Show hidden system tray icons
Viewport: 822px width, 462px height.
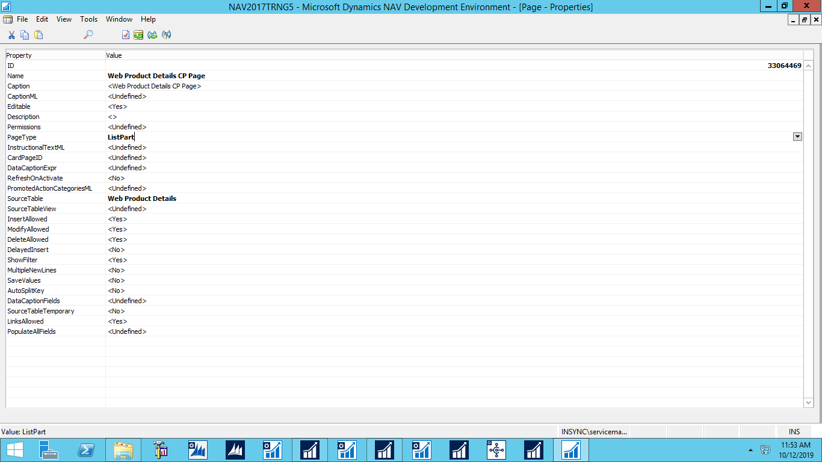tap(750, 450)
